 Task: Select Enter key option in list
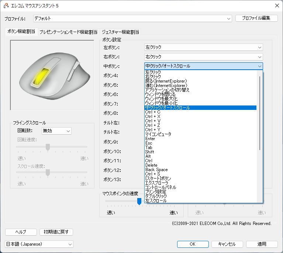pyautogui.click(x=200, y=139)
